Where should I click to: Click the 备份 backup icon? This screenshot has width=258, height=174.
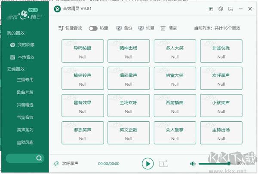[x=119, y=28]
